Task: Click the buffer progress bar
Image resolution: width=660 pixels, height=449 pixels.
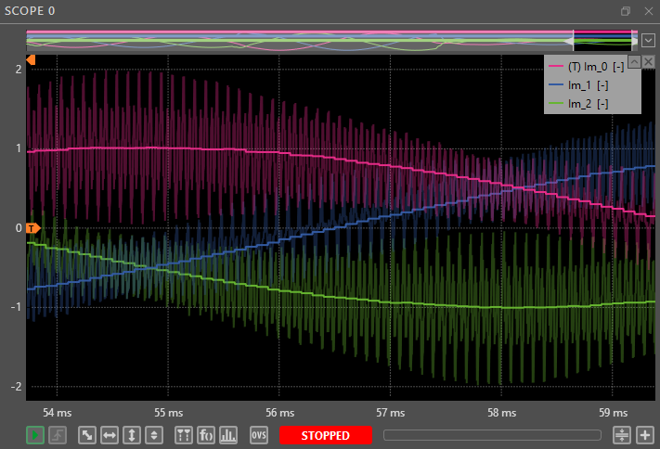Action: (x=491, y=435)
